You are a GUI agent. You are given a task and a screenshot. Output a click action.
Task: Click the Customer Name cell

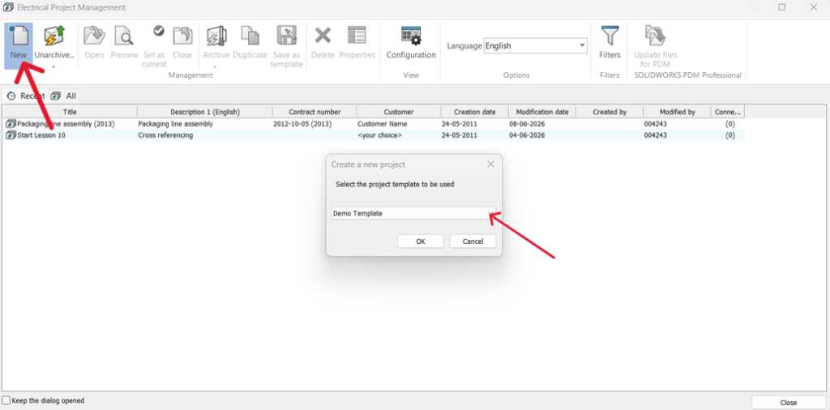383,124
